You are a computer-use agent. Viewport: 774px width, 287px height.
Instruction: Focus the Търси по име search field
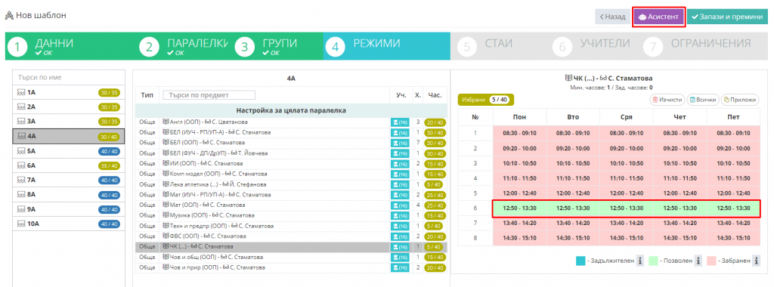point(69,78)
